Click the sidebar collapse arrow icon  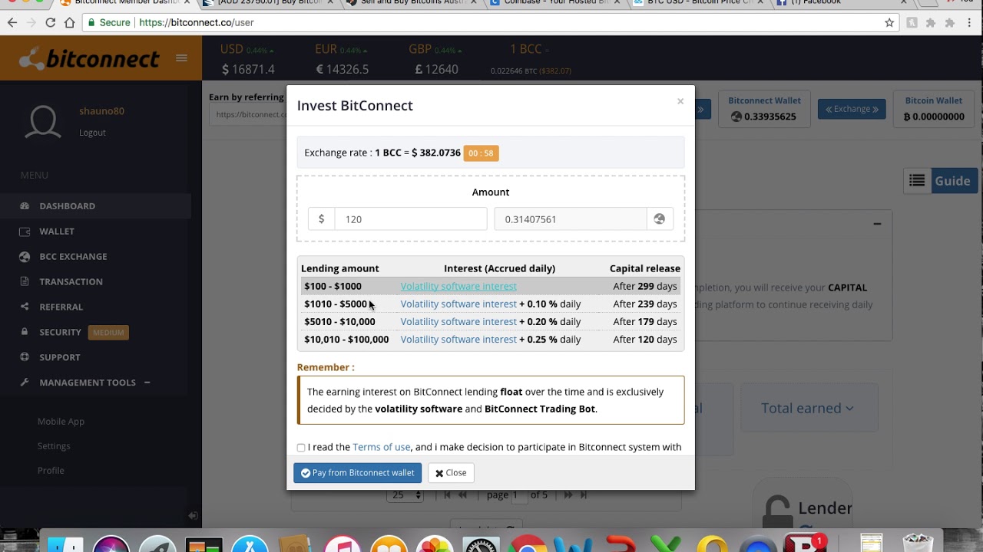(193, 516)
